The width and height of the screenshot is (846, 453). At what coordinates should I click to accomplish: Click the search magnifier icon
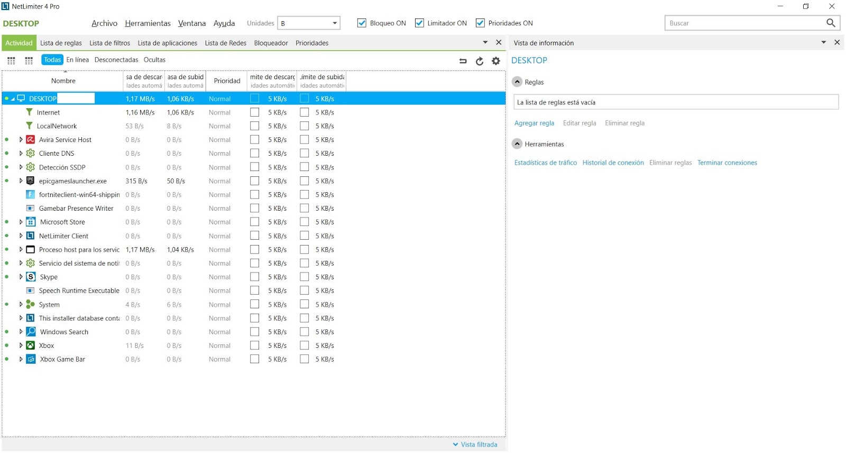click(x=831, y=23)
